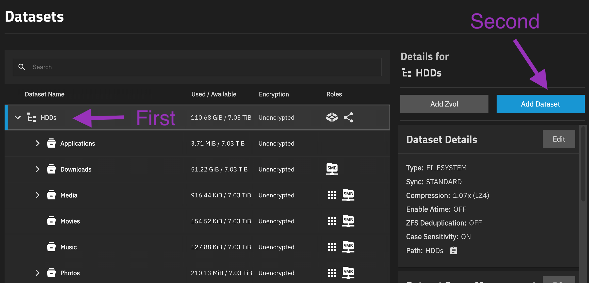The width and height of the screenshot is (589, 283).
Task: Click the Movies SMB share icon
Action: [348, 221]
